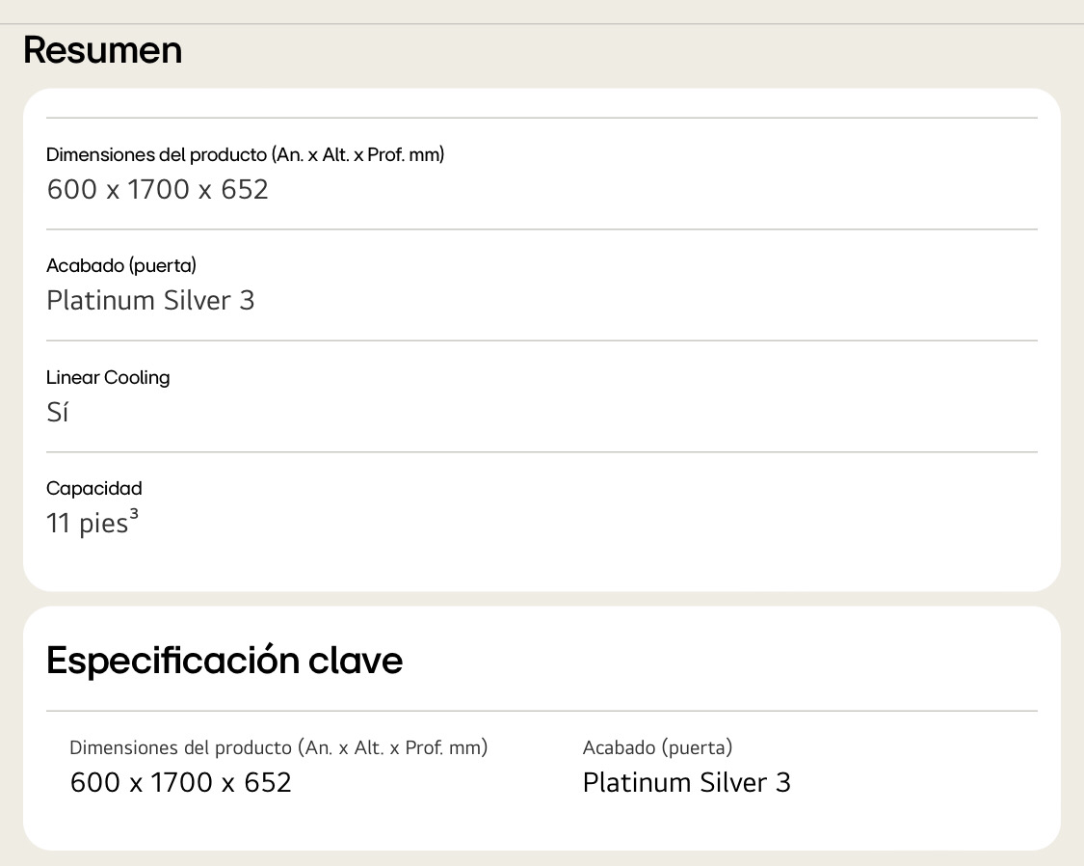Click the 600 x 1700 x 652 value in Resumen
This screenshot has height=866, width=1084.
pos(157,190)
